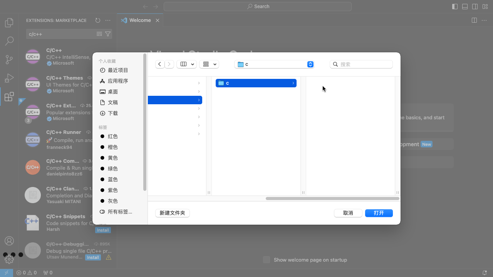The height and width of the screenshot is (277, 493).
Task: Open the Manage gear icon
Action: point(9,259)
